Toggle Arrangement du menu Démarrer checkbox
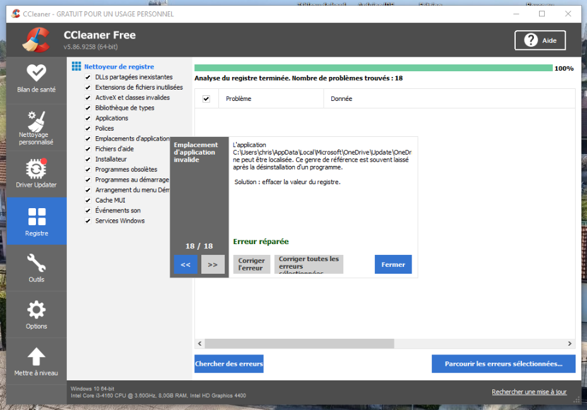 (88, 190)
